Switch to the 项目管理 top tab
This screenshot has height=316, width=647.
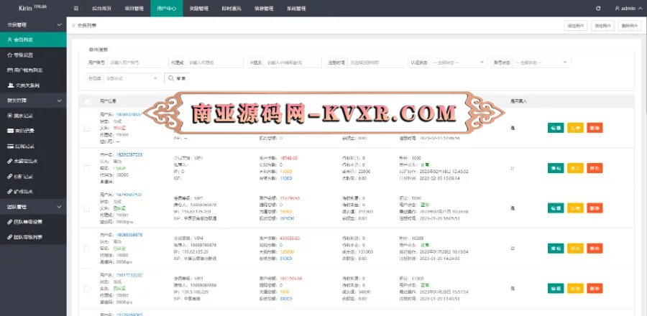point(134,8)
